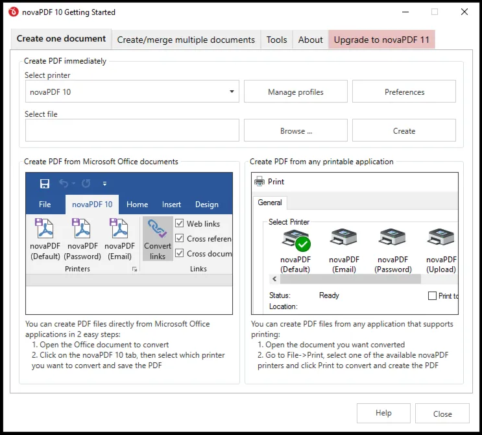
Task: Click the Convert links chain icon
Action: coord(158,229)
